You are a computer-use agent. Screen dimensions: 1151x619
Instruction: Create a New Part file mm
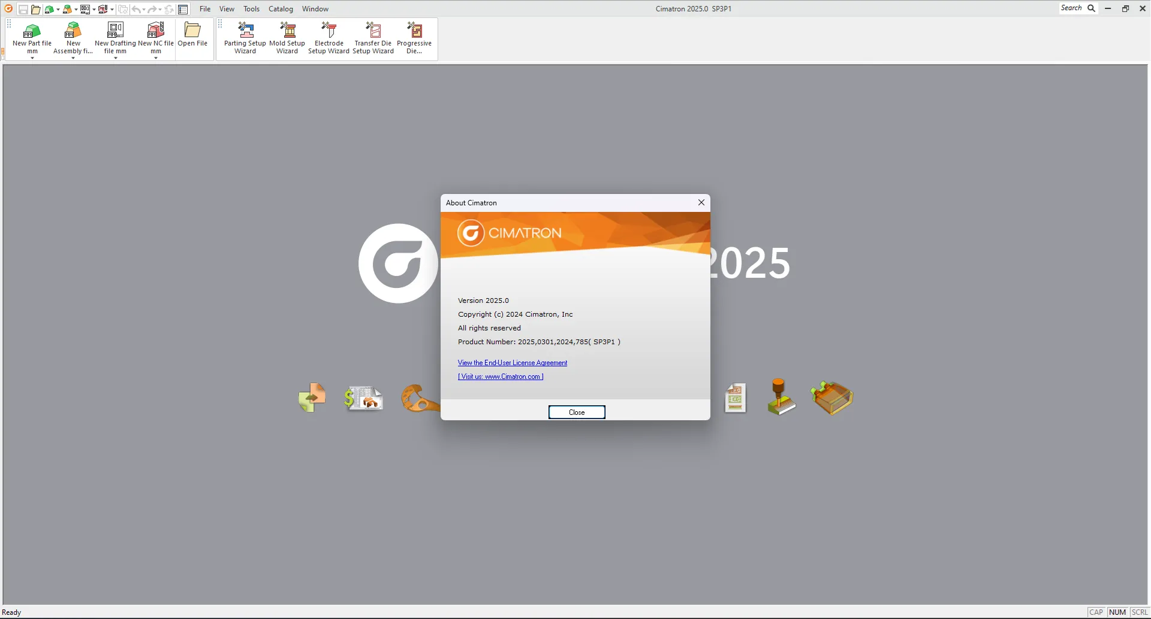pos(32,38)
